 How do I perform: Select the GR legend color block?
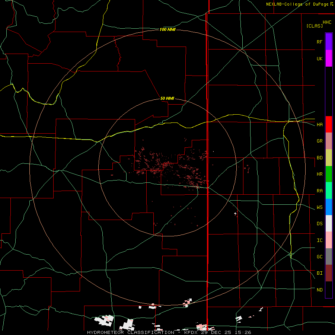(329, 141)
